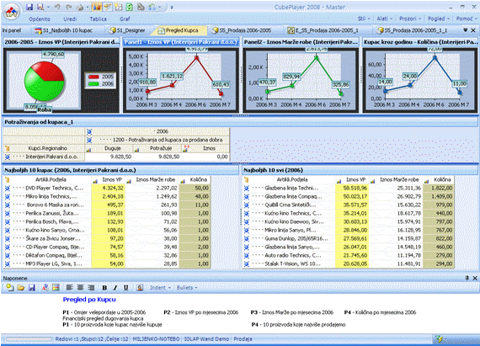The width and height of the screenshot is (480, 346).
Task: Click the green refresh icon in toolbar
Action: (129, 7)
